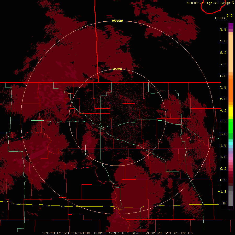235x235 pixels.
Task: Click the NEXLAB-College of DuPage watermark text
Action: click(209, 3)
